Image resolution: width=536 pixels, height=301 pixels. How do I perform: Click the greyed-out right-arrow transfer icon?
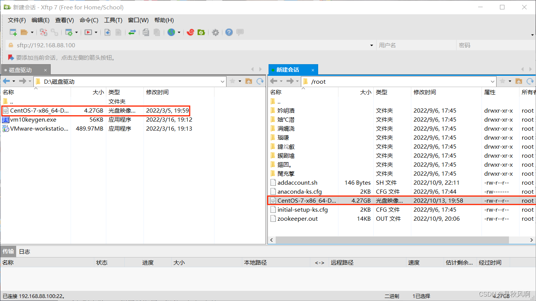tap(118, 32)
